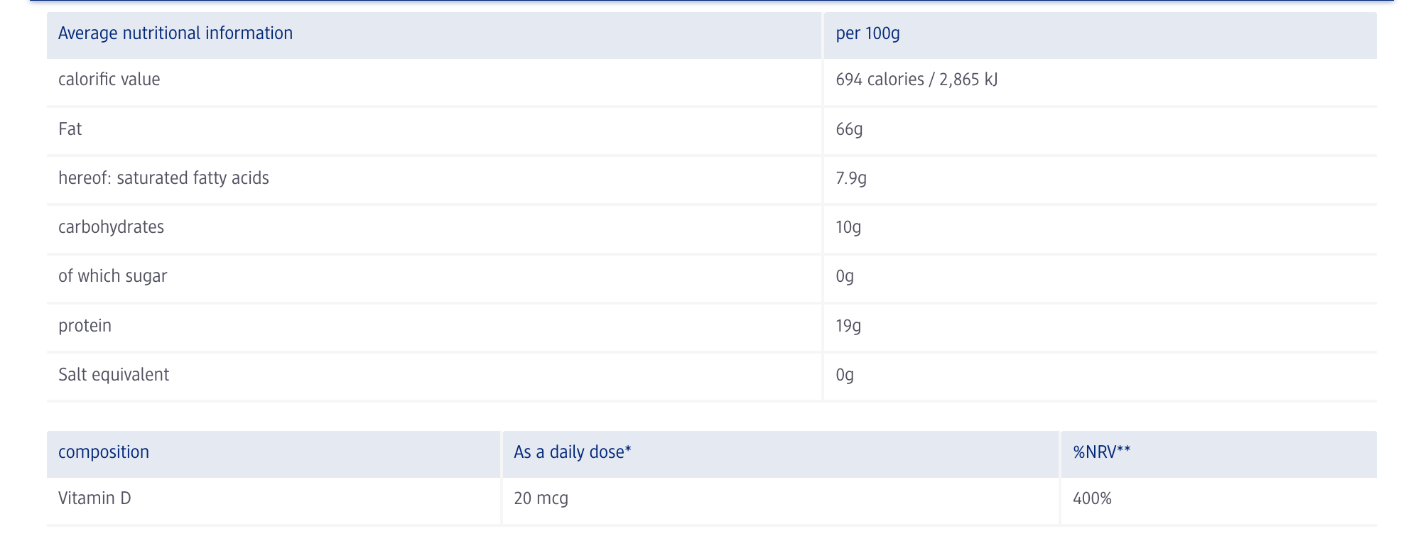Select the 'protein' row label

coord(85,326)
